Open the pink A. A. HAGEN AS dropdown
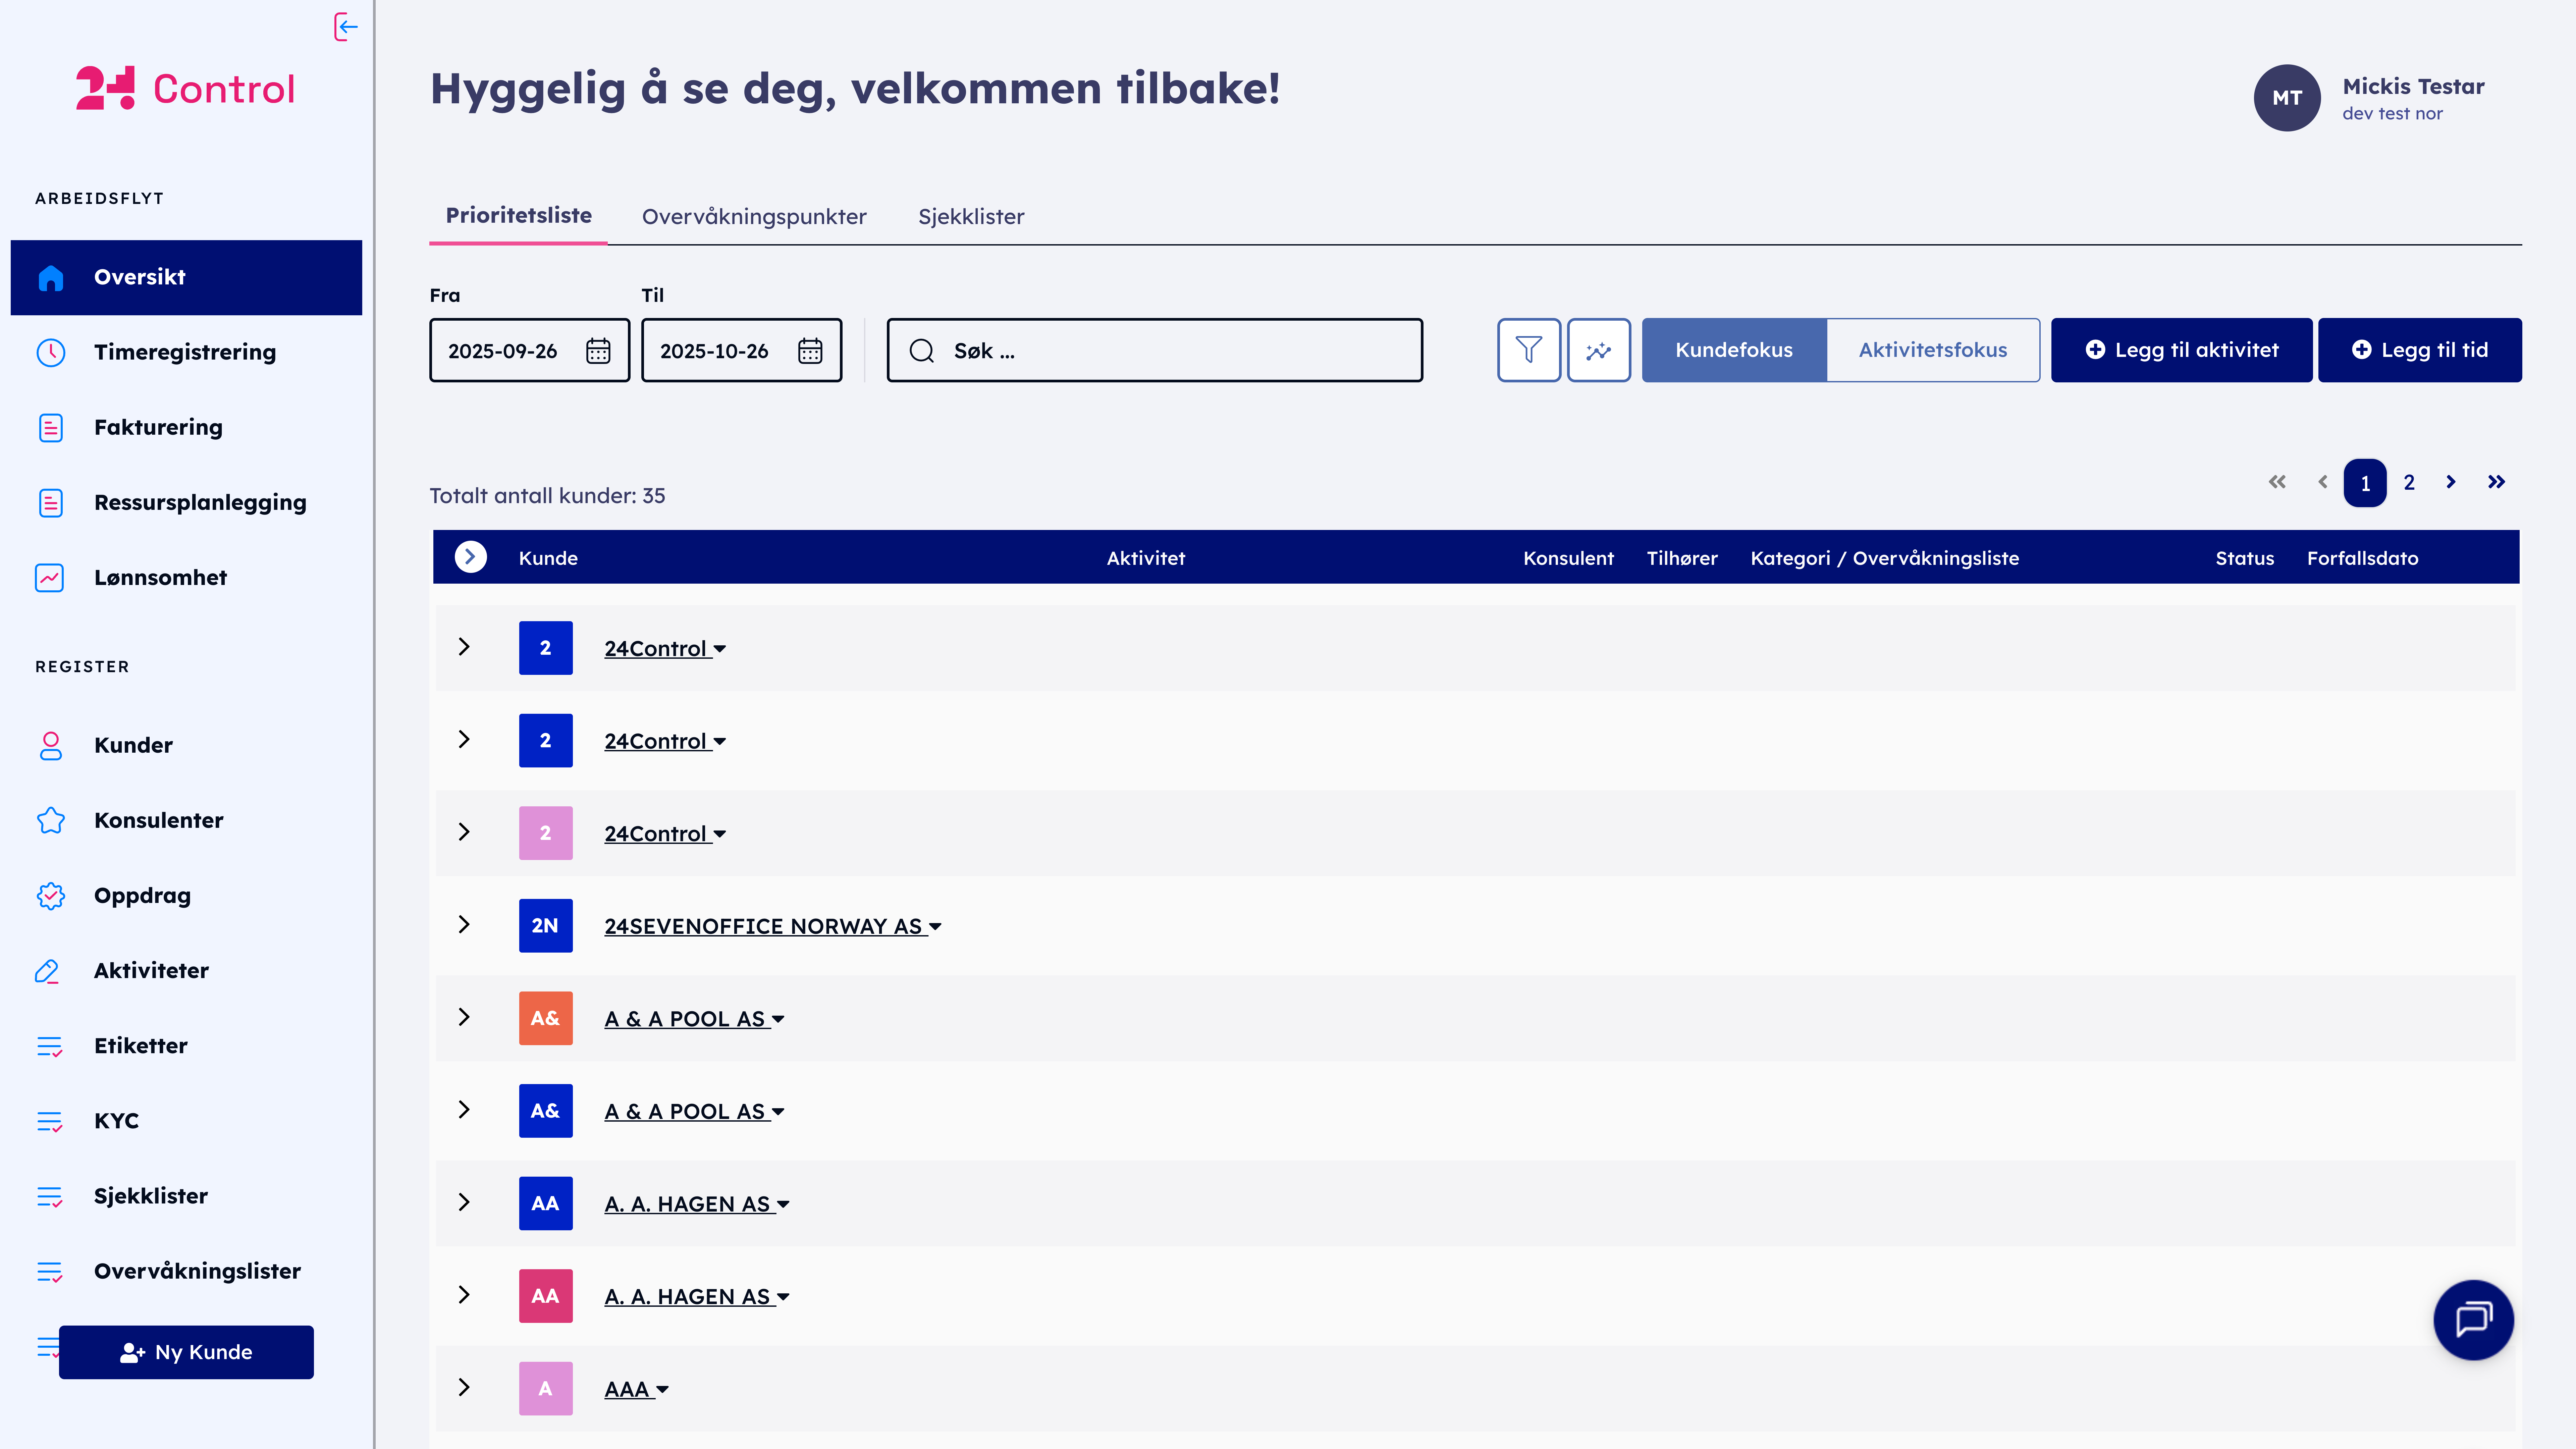Image resolution: width=2576 pixels, height=1449 pixels. pos(783,1297)
